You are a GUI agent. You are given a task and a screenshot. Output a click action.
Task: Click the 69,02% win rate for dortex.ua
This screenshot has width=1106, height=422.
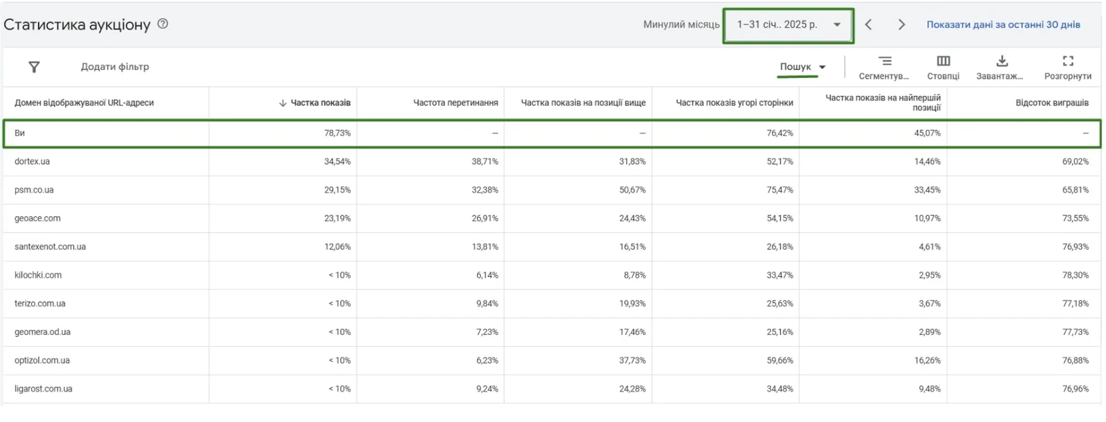click(x=1076, y=162)
